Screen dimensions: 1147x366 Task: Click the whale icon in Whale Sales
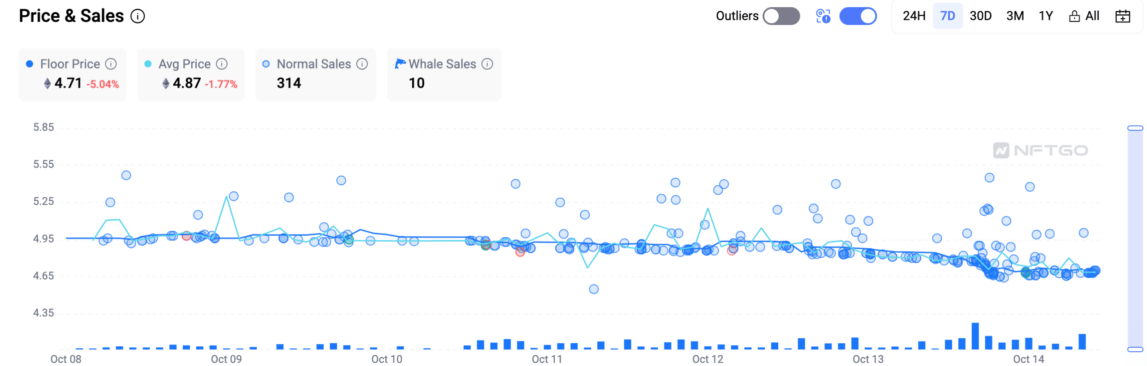tap(400, 64)
